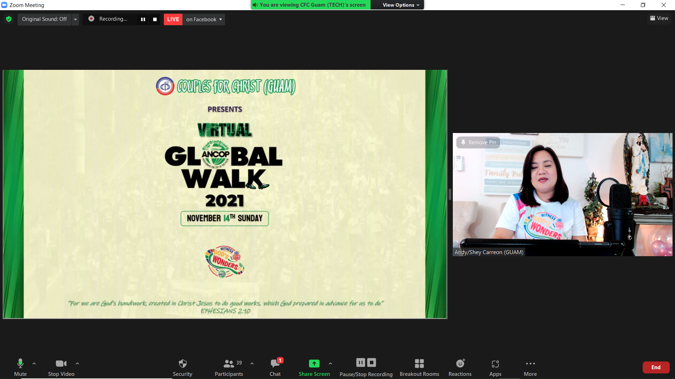
Task: Remove Pin from Andy/Shey video
Action: pyautogui.click(x=478, y=142)
